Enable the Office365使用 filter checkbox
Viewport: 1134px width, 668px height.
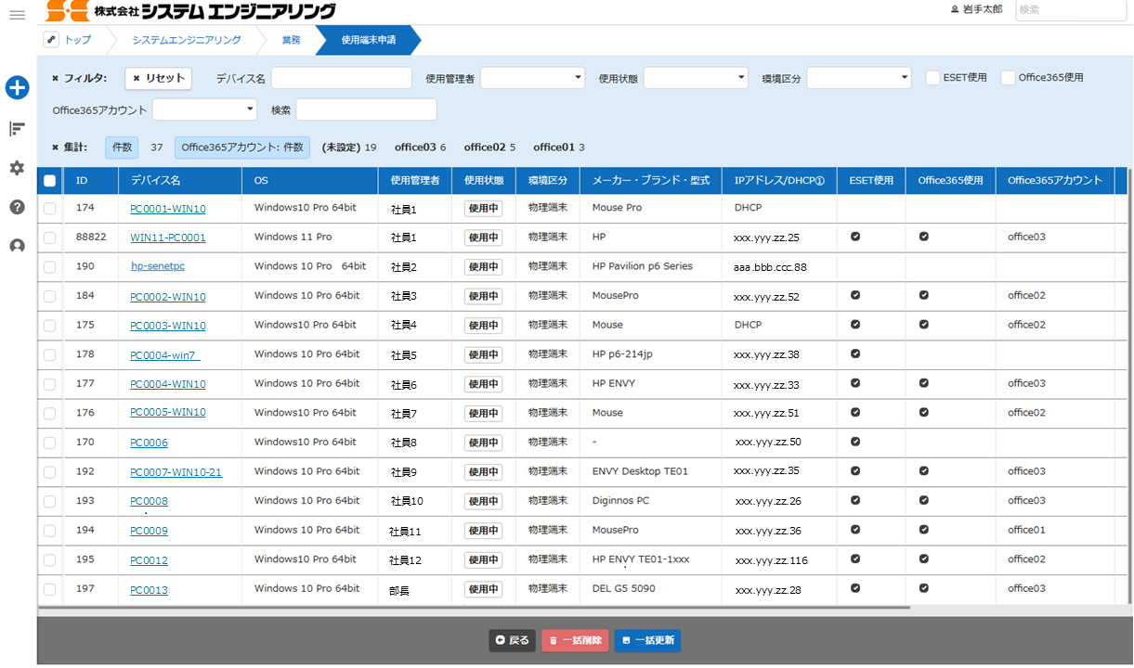(x=1008, y=78)
